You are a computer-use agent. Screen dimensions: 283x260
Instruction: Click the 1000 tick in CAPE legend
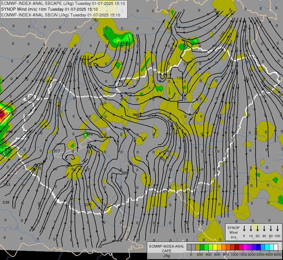(x=234, y=255)
